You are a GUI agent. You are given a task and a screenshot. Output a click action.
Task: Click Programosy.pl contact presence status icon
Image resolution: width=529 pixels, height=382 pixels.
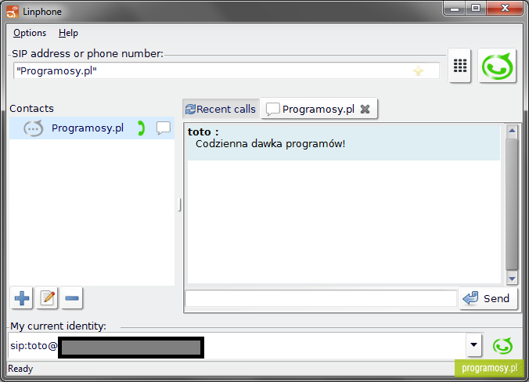click(x=34, y=128)
